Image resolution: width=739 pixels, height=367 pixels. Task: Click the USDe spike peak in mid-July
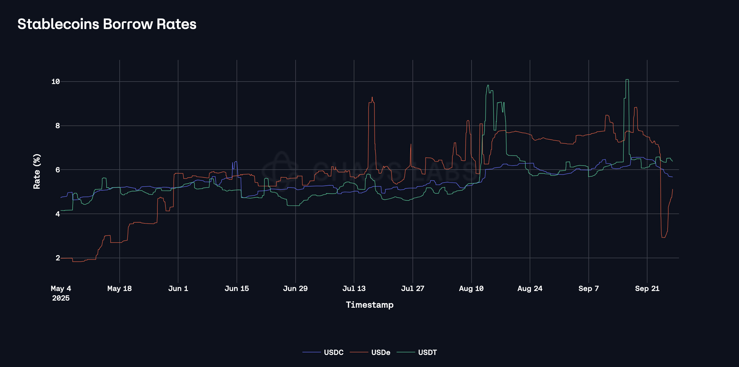[x=372, y=98]
